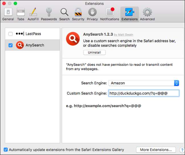
Task: Click the example.com search URL hint
Action: point(104,106)
